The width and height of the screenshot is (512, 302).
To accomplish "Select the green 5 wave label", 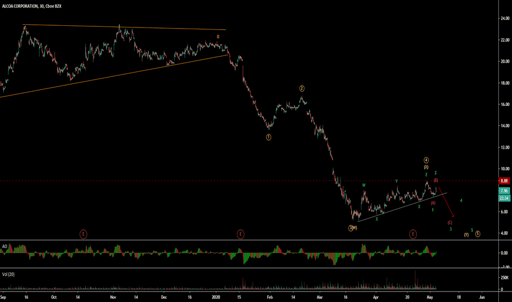I will tap(472, 230).
